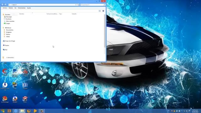Image resolution: width=201 pixels, height=113 pixels.
Task: Expand the breadcrumb arrow before Sonic 4
Action: pyautogui.click(x=11, y=5)
